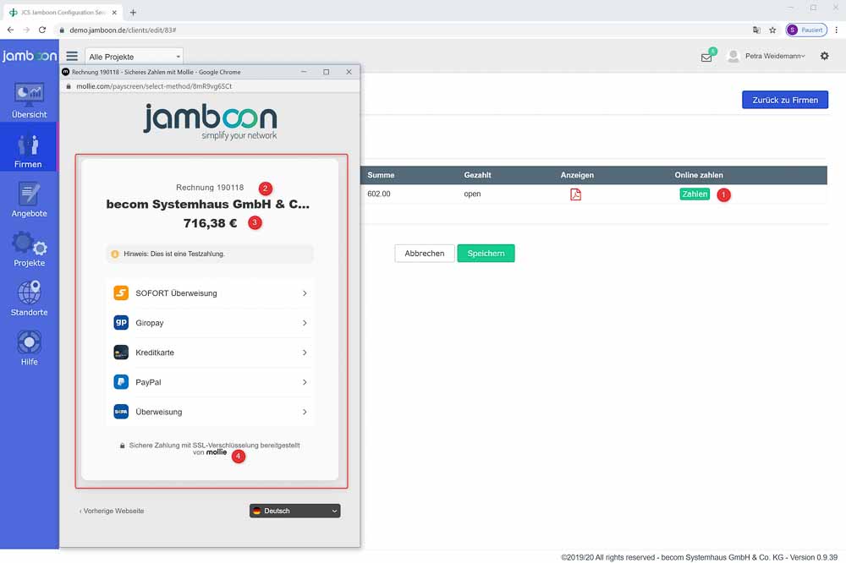846x563 pixels.
Task: Click the user avatar icon
Action: pos(733,56)
